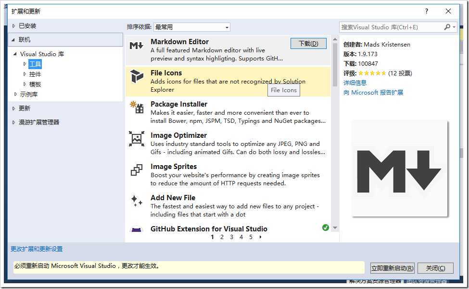Collapse the 联机 category
This screenshot has height=289, width=469.
coord(13,40)
